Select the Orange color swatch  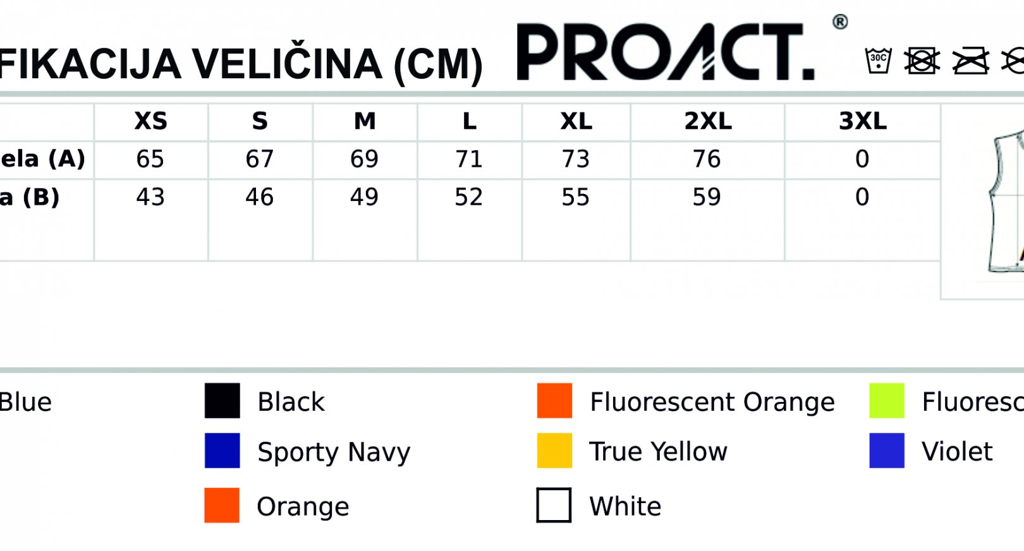222,505
